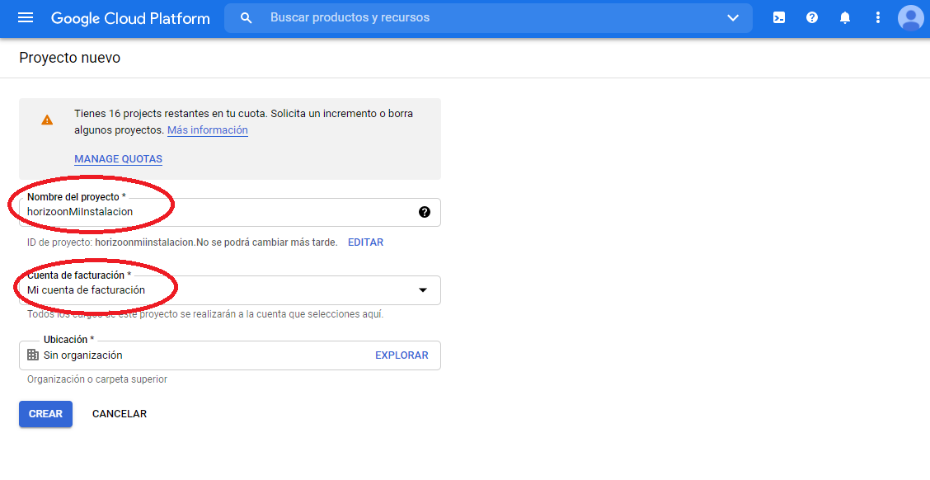Click the Buscar productos y recursos box
This screenshot has height=480, width=930.
tap(488, 18)
